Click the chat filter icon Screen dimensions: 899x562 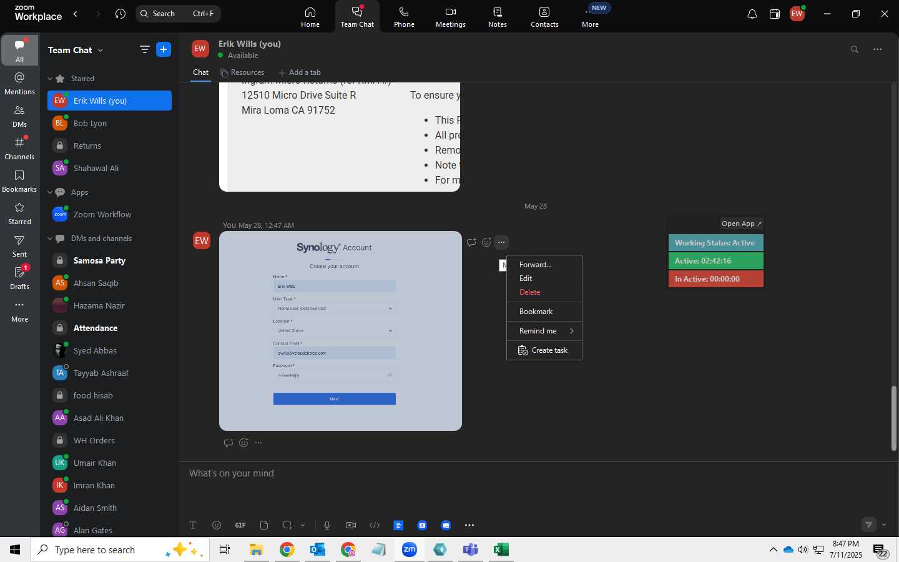click(x=144, y=49)
